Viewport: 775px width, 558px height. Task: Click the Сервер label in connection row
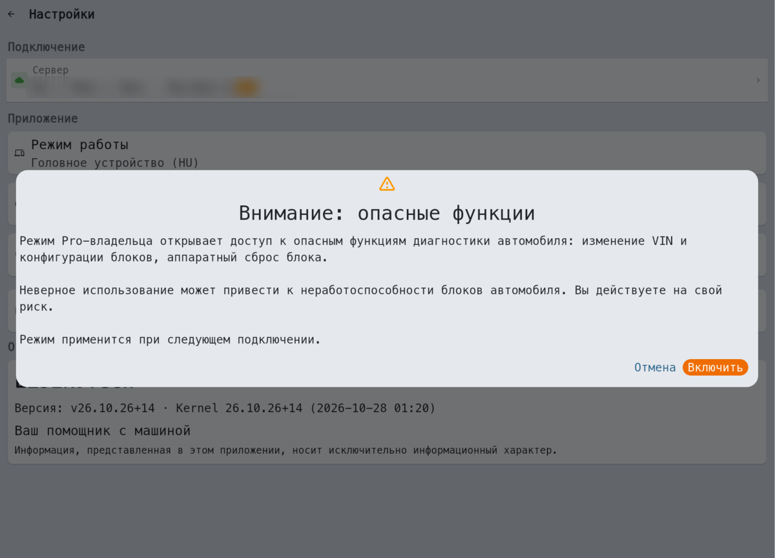click(x=50, y=70)
